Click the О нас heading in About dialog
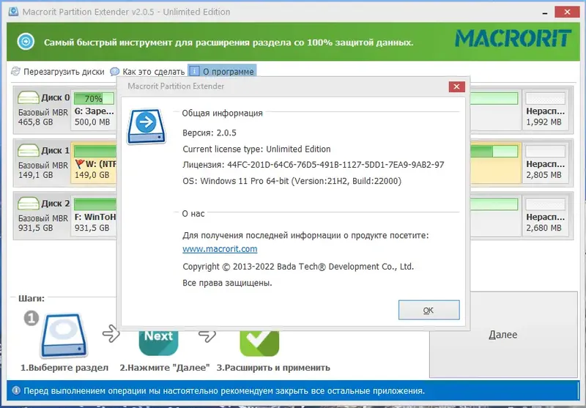Image resolution: width=586 pixels, height=408 pixels. tap(193, 214)
